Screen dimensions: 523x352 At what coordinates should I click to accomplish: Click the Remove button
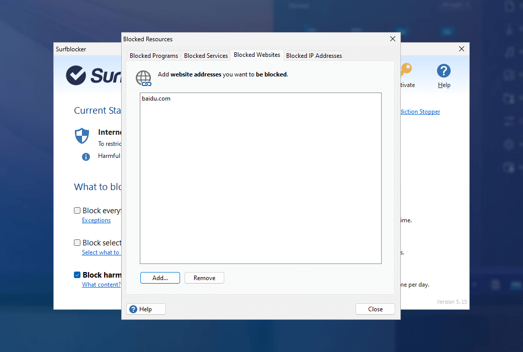coord(205,278)
